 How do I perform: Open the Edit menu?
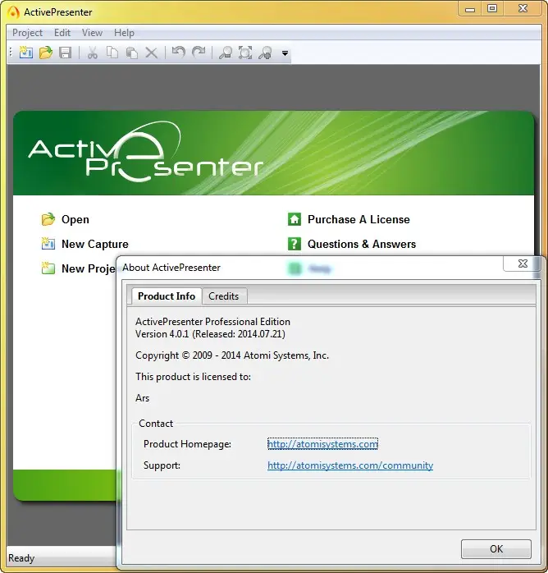coord(62,33)
